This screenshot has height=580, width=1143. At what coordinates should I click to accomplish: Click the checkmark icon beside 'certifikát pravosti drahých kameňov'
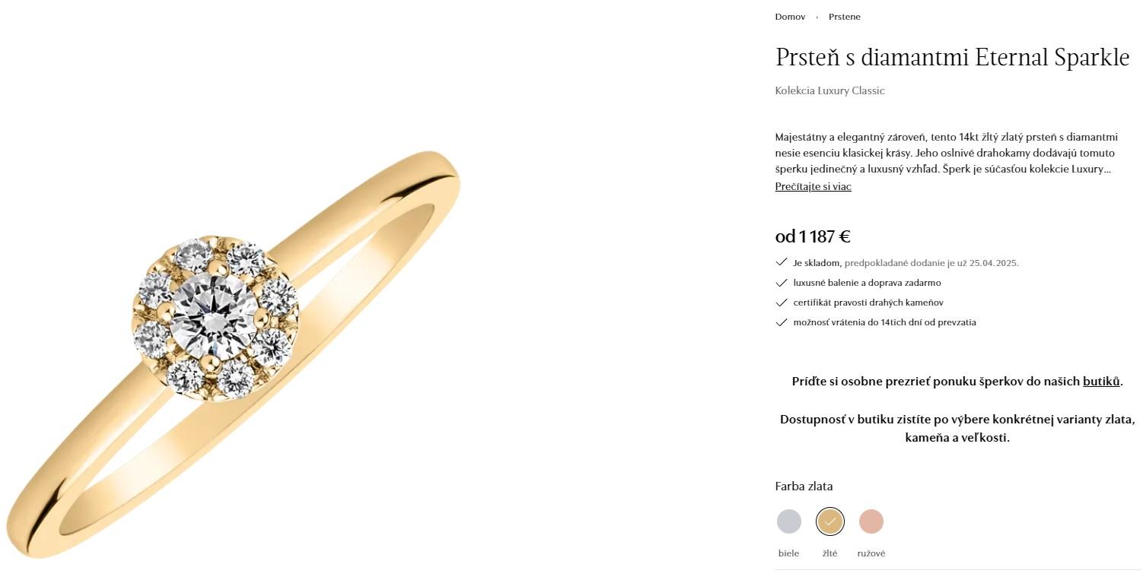click(782, 302)
